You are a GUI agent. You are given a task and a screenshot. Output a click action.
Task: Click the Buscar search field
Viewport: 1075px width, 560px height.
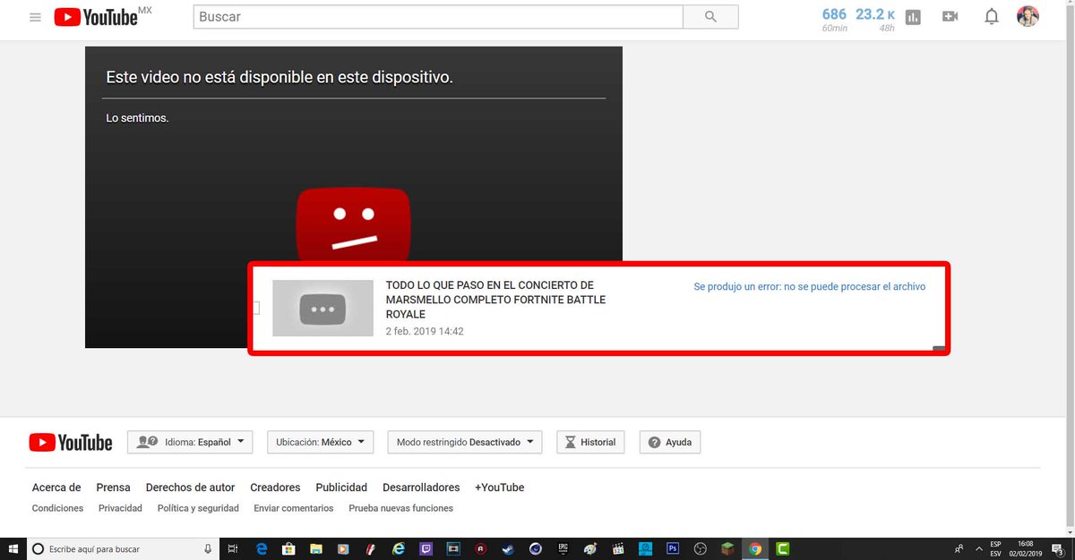coord(438,17)
